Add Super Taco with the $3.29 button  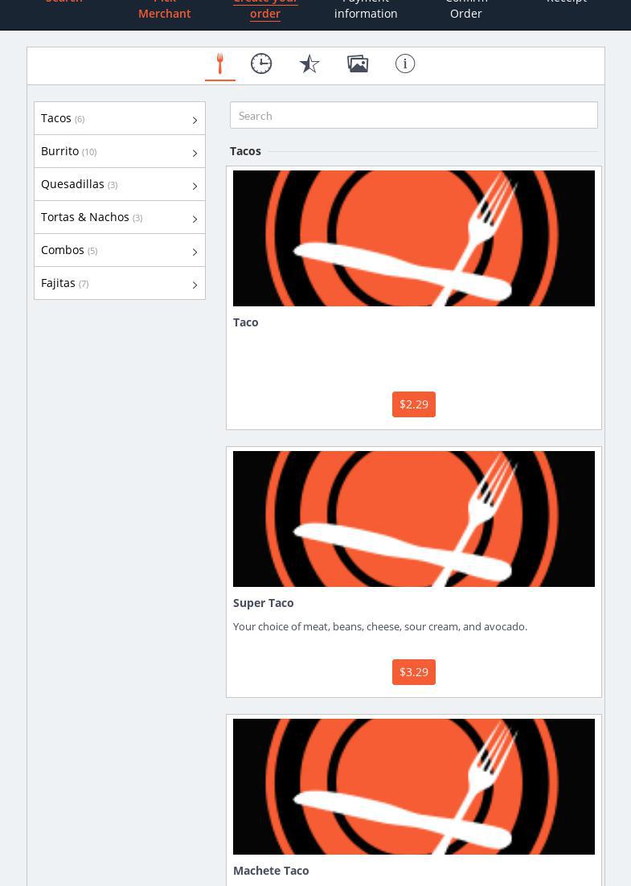pos(413,672)
